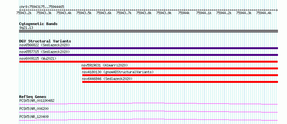The width and height of the screenshot is (287, 124).
Task: Click the purple bar for nsv6557715
Action: click(x=148, y=55)
